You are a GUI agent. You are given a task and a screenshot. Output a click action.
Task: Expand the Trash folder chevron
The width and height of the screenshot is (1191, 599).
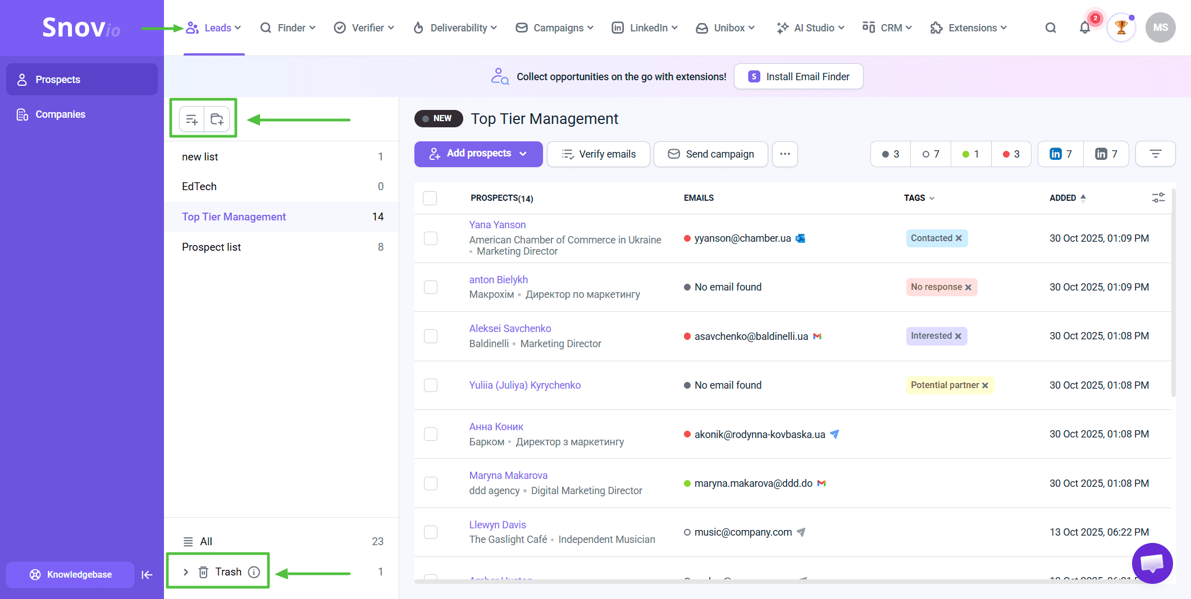coord(186,572)
